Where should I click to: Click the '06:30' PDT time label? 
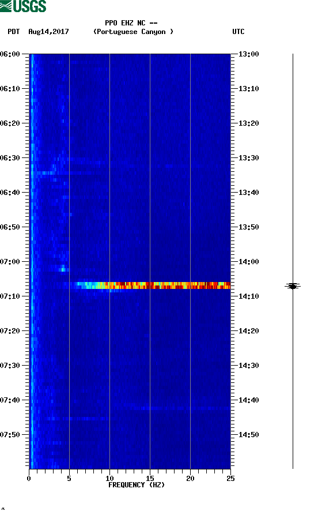click(10, 158)
